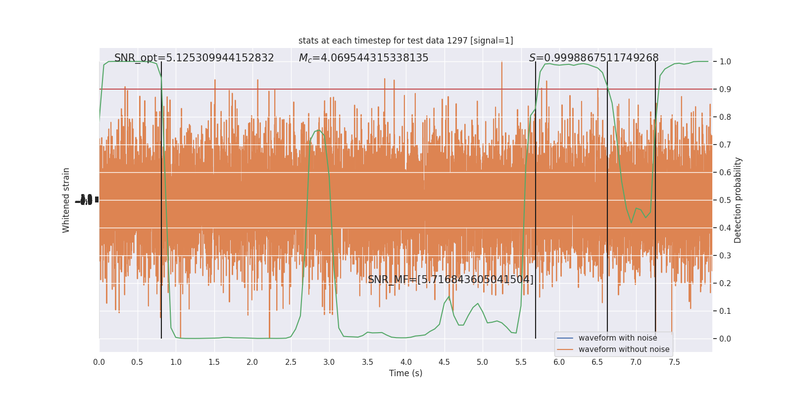The height and width of the screenshot is (396, 792).
Task: Click the black vertical marker near 6.6 seconds
Action: click(x=607, y=200)
